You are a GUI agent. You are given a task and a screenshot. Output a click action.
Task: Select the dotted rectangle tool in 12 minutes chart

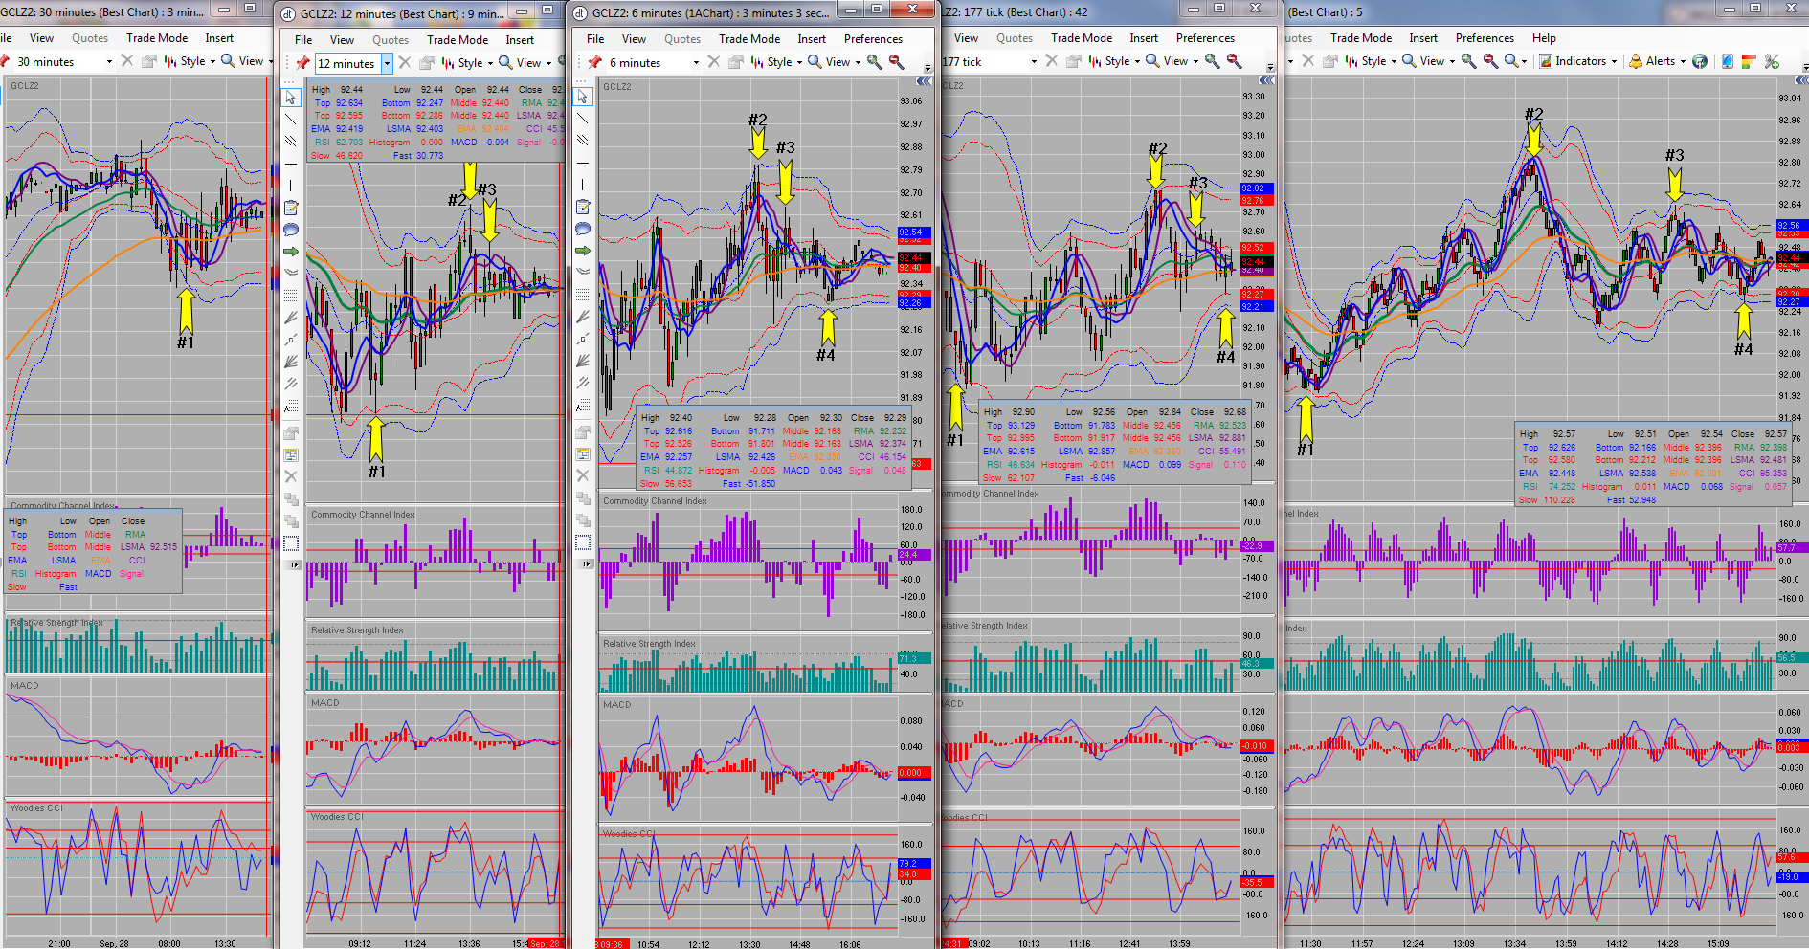(291, 542)
